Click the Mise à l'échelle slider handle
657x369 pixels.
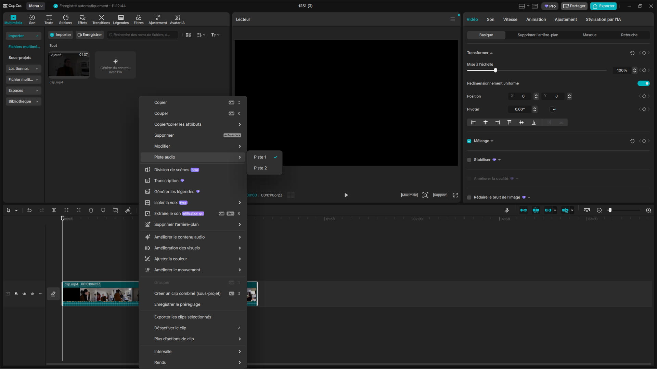(x=495, y=70)
